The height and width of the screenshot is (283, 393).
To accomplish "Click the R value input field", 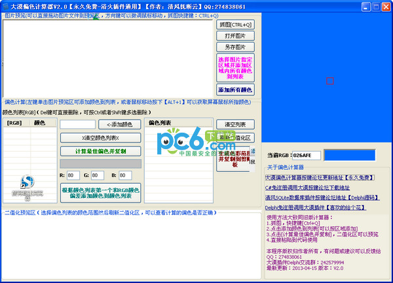I will 73,175.
